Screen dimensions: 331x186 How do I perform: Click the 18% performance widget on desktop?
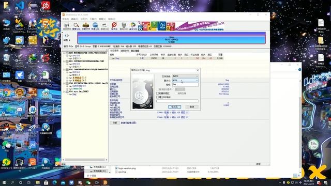click(x=313, y=145)
